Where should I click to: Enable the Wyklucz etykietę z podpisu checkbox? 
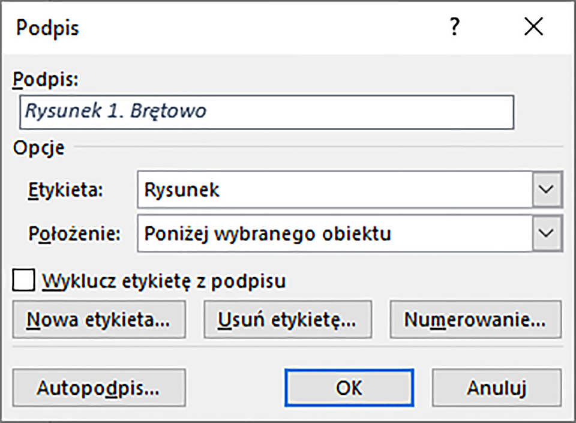[x=24, y=280]
